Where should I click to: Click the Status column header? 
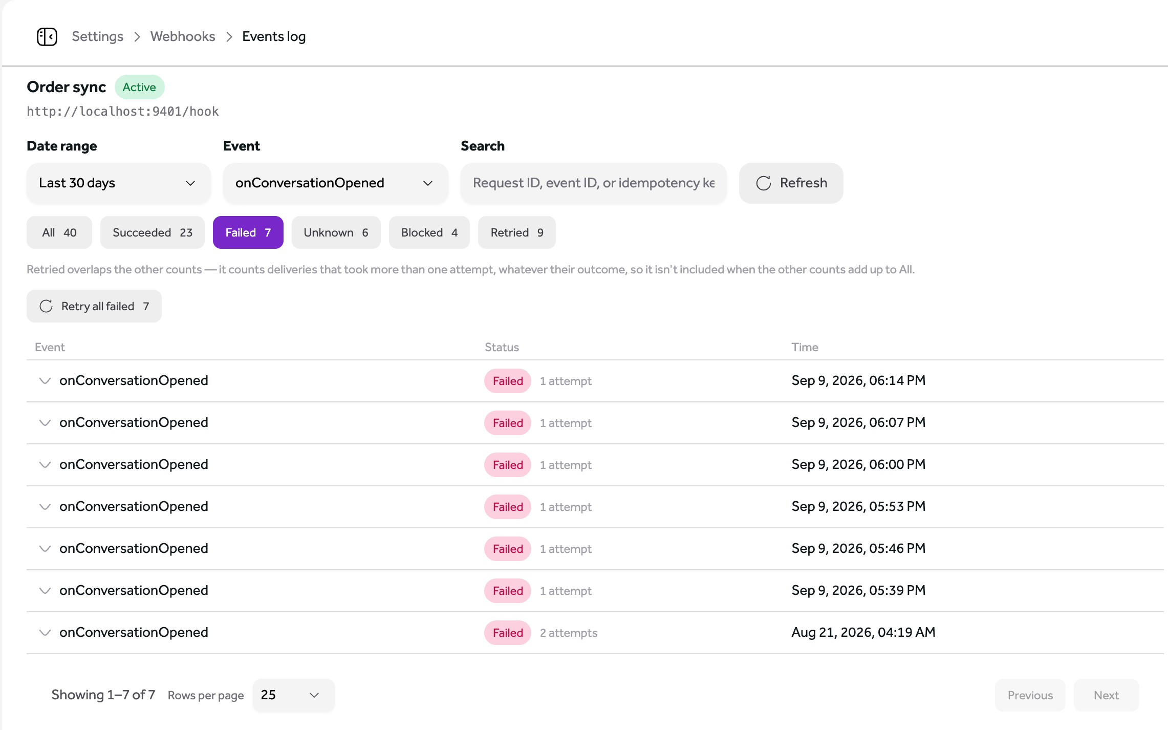click(x=502, y=347)
